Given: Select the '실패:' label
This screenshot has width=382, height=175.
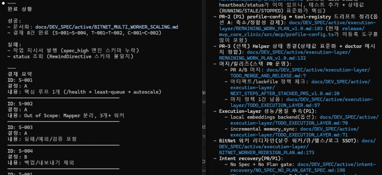Looking at the screenshot, I should (x=14, y=44).
